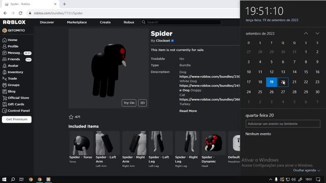This screenshot has height=183, width=326.
Task: Open the Spider - Right Arm item
Action: (134, 149)
